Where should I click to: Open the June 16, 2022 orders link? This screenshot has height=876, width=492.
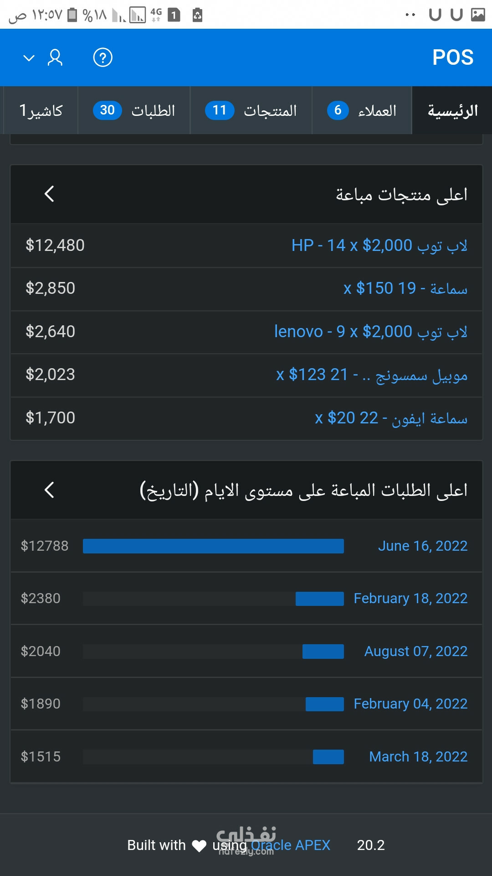pos(422,546)
